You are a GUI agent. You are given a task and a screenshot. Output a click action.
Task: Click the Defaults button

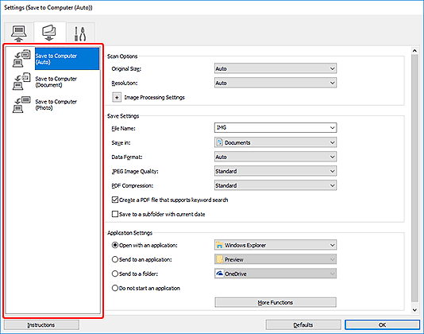click(303, 324)
